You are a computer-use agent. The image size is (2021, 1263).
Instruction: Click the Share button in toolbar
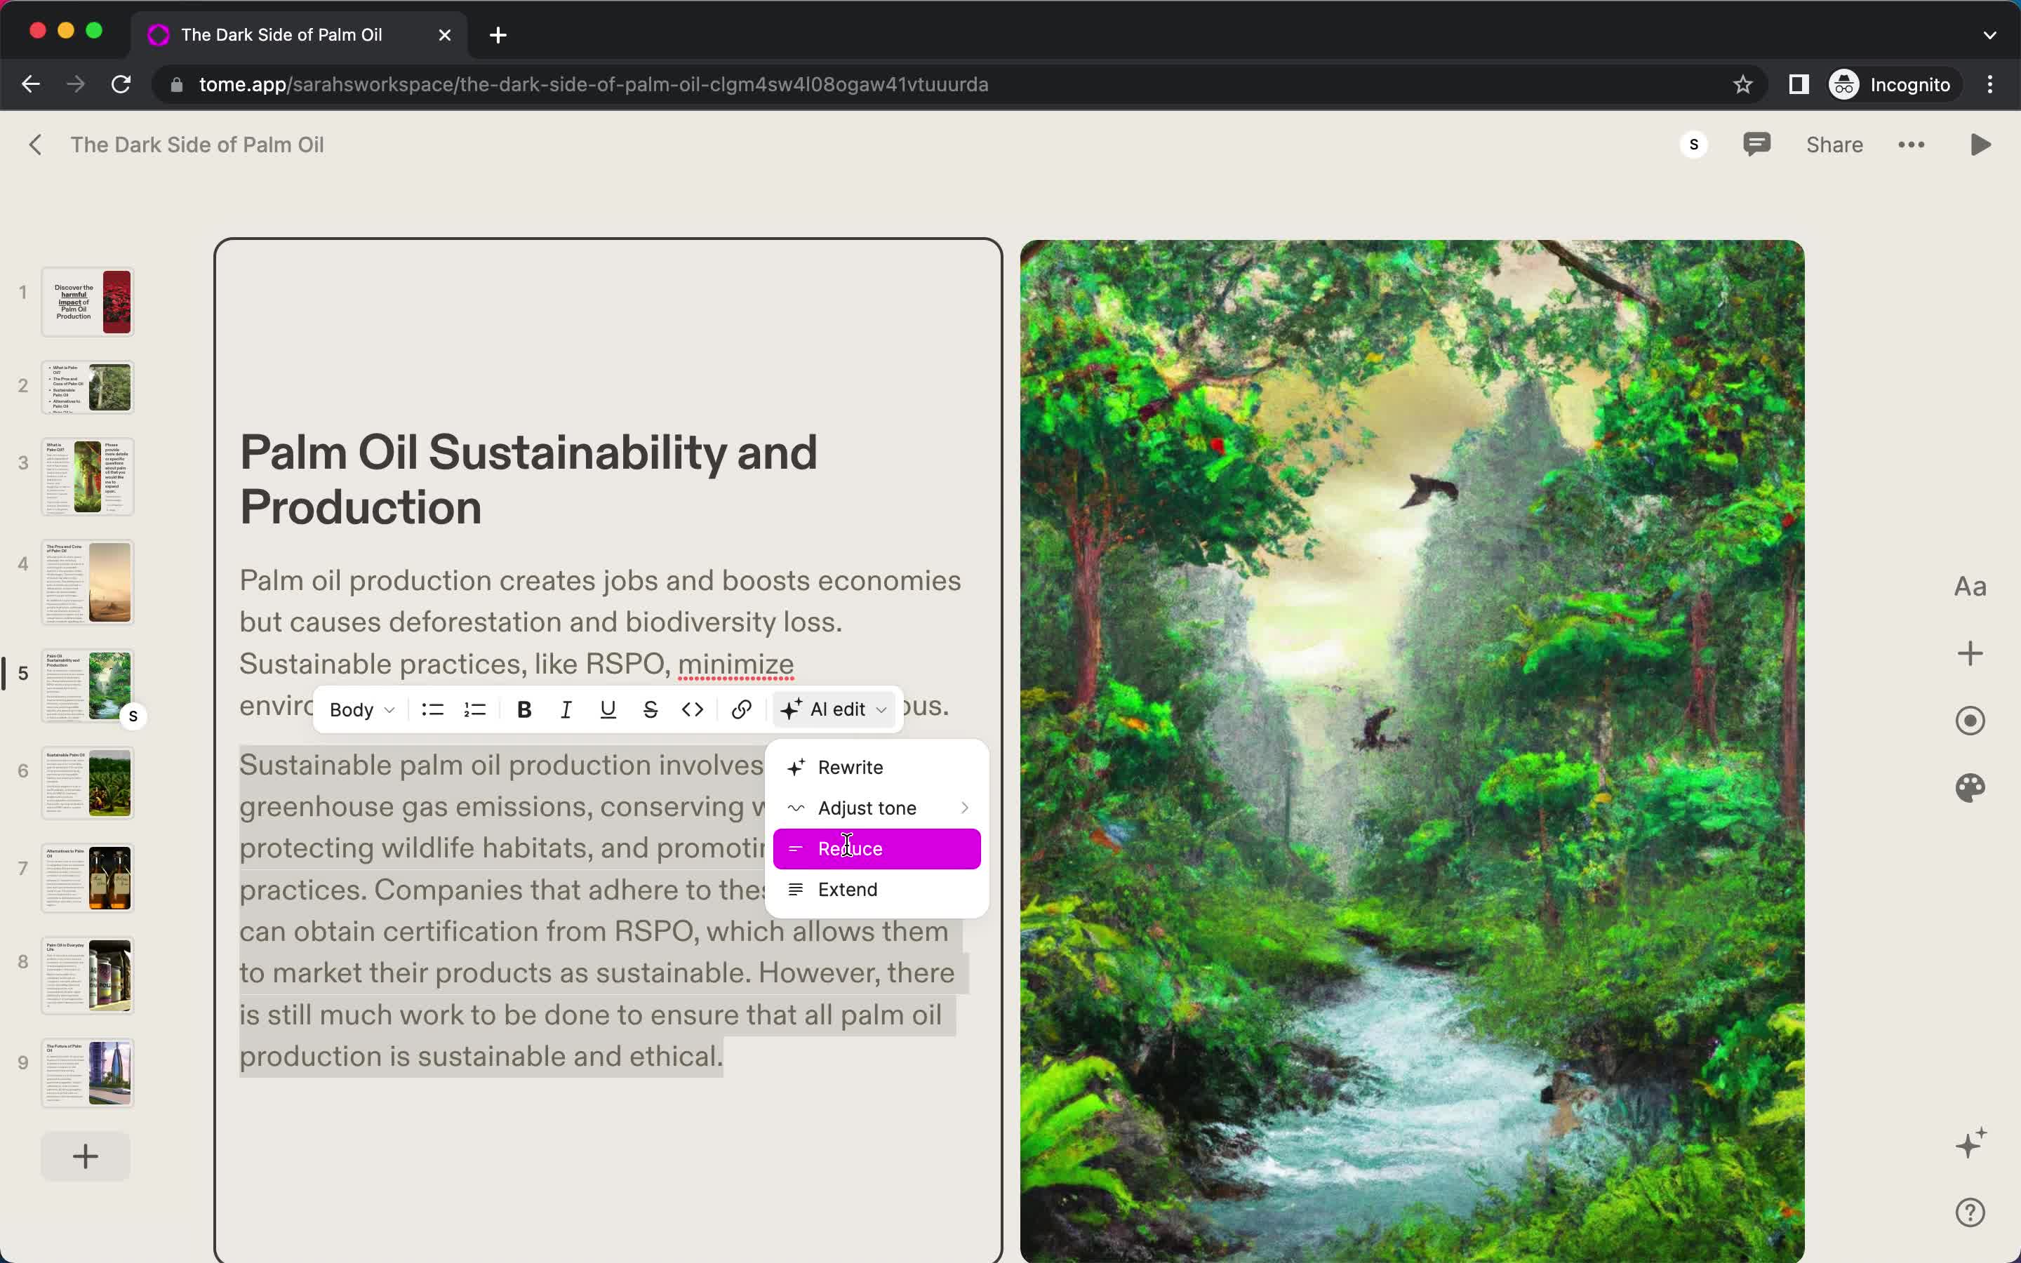click(1834, 144)
